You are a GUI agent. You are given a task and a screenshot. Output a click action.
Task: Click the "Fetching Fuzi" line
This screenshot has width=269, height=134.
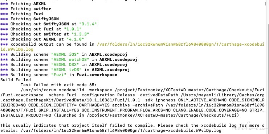(x=22, y=14)
